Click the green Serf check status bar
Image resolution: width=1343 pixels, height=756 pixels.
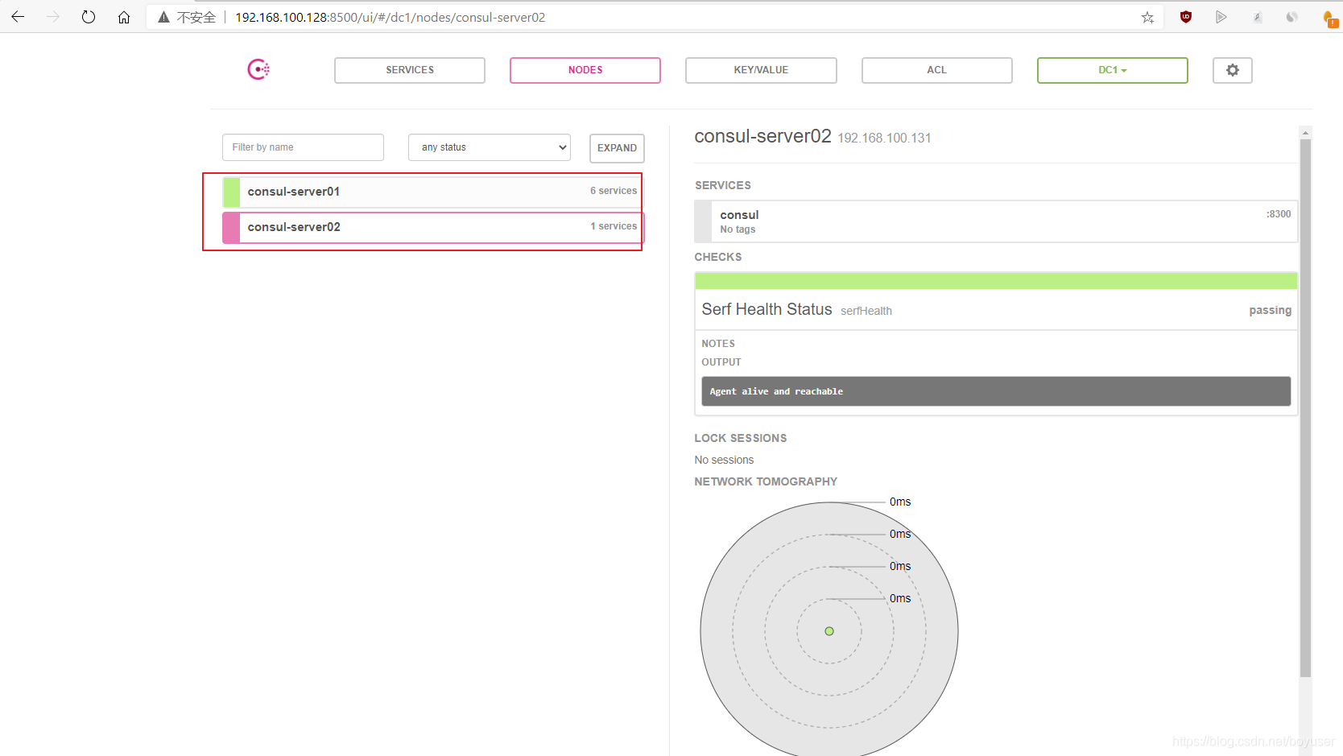coord(996,281)
